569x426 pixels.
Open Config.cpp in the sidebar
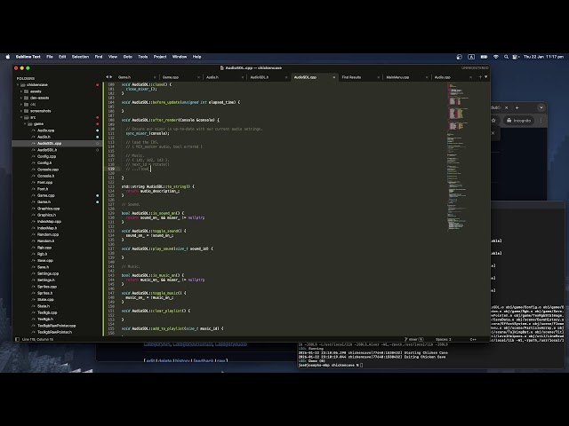tap(46, 156)
